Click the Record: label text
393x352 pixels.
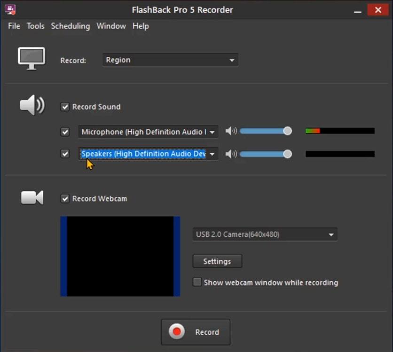(x=73, y=60)
